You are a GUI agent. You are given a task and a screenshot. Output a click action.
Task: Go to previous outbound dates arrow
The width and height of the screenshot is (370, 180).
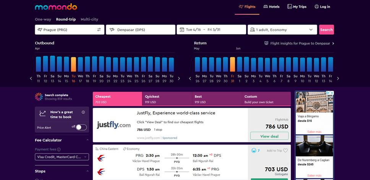pos(31,78)
